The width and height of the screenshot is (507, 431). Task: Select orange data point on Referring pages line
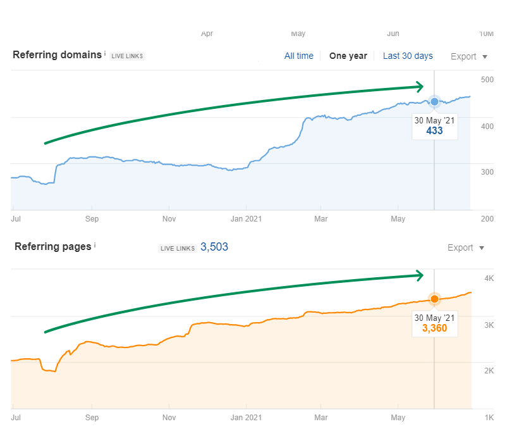[x=434, y=299]
